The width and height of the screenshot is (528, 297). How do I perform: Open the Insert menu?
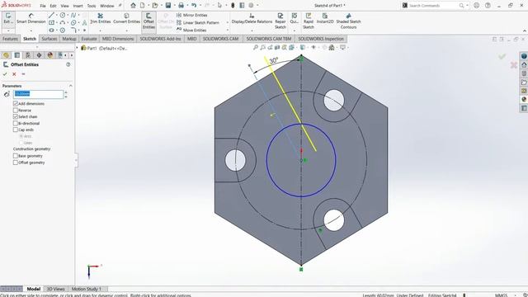78,6
